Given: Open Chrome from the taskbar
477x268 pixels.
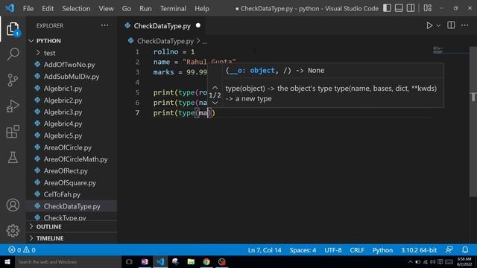Looking at the screenshot, I should tap(206, 262).
